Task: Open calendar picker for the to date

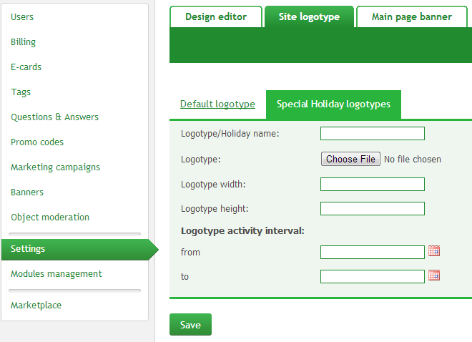Action: coord(434,275)
